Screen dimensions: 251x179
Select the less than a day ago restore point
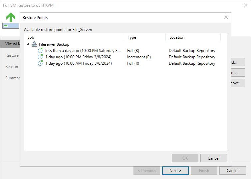point(83,51)
